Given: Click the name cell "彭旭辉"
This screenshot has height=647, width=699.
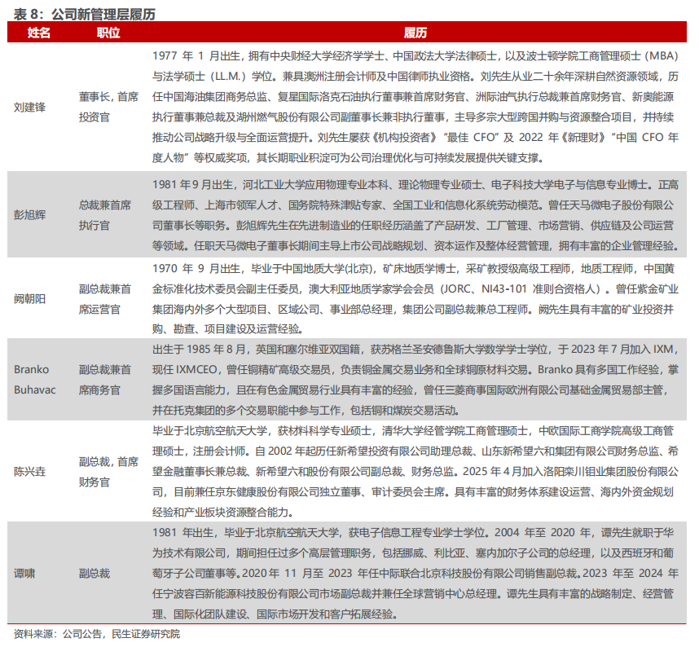Looking at the screenshot, I should pos(31,214).
